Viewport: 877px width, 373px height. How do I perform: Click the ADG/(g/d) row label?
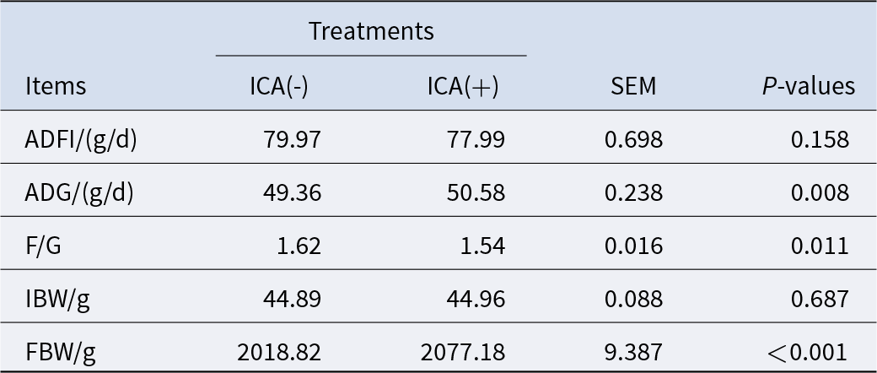(80, 193)
